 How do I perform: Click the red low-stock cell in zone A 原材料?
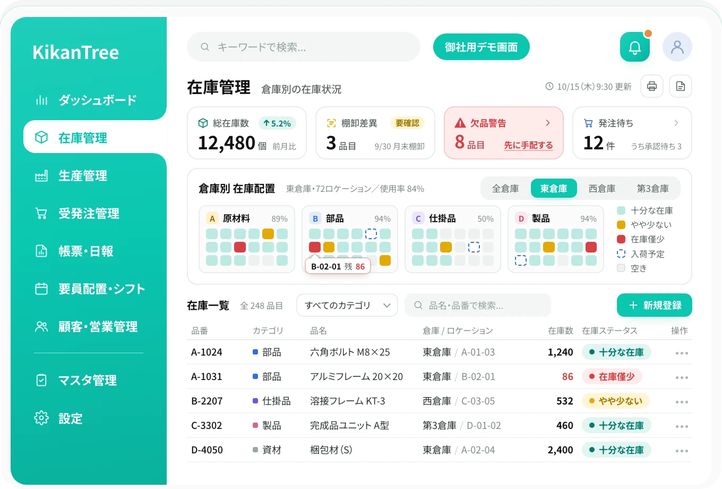(x=240, y=247)
